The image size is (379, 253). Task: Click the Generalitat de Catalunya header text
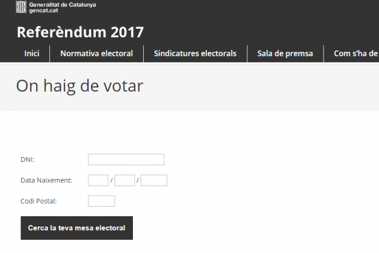tap(62, 5)
